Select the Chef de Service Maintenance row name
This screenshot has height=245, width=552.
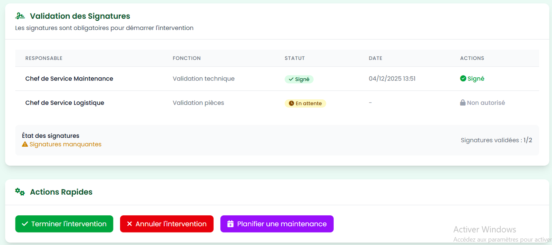(x=69, y=79)
